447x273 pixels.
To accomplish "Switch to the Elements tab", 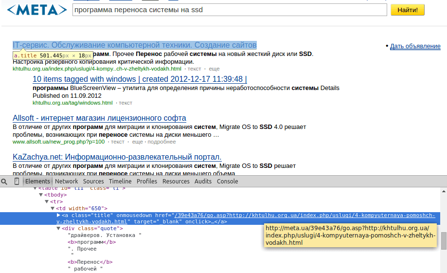I will [x=37, y=182].
